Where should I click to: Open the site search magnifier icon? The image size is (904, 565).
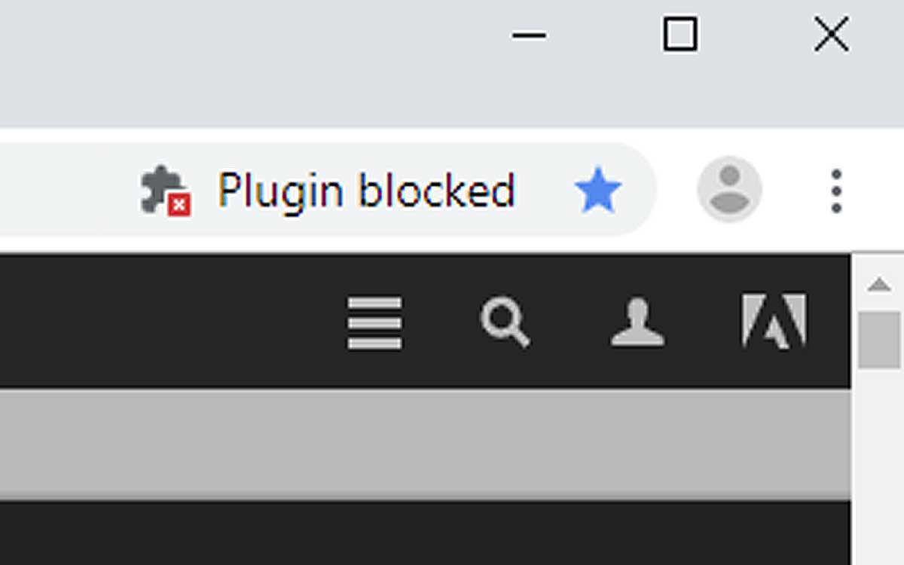pos(505,323)
